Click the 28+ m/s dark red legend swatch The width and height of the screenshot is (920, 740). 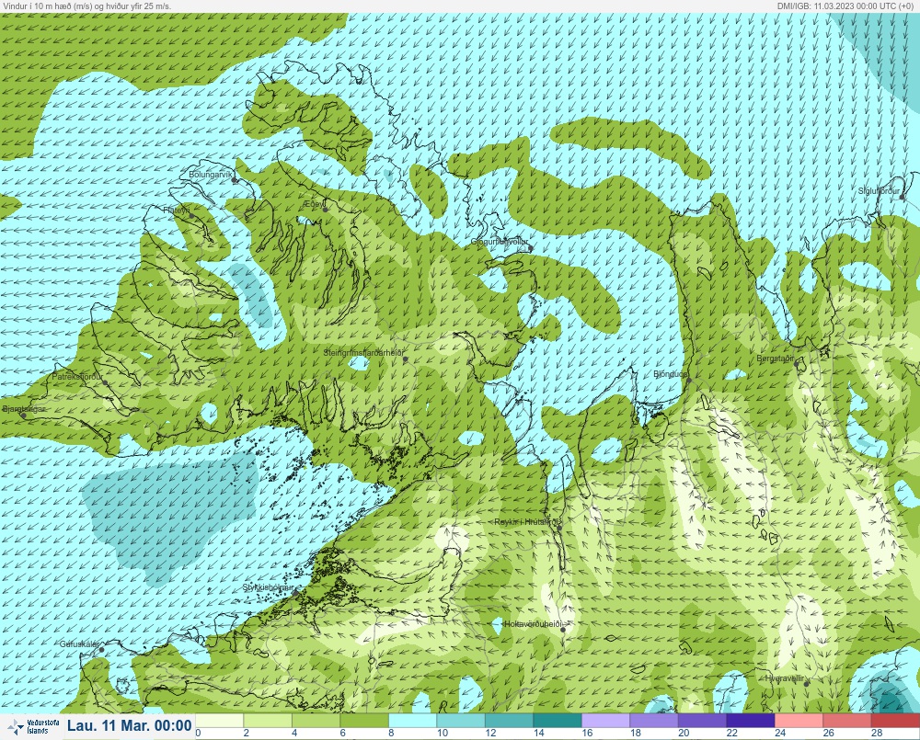point(895,720)
